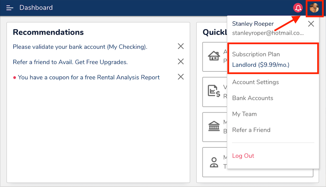Click the house property icon

point(214,56)
